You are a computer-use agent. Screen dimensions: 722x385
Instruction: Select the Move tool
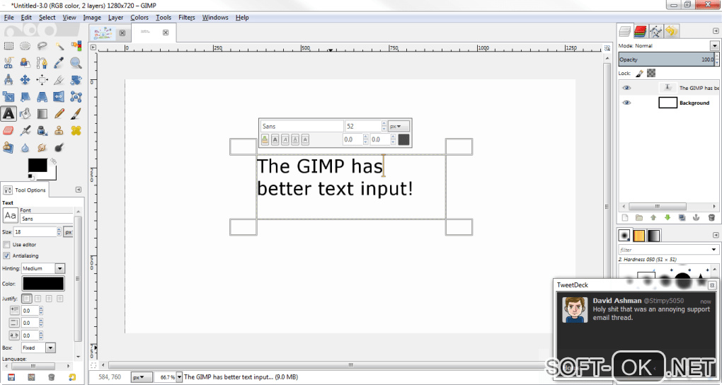tap(25, 80)
